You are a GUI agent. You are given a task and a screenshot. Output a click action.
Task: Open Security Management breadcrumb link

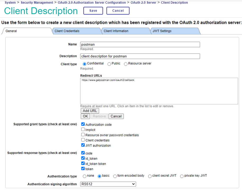(x=37, y=3)
